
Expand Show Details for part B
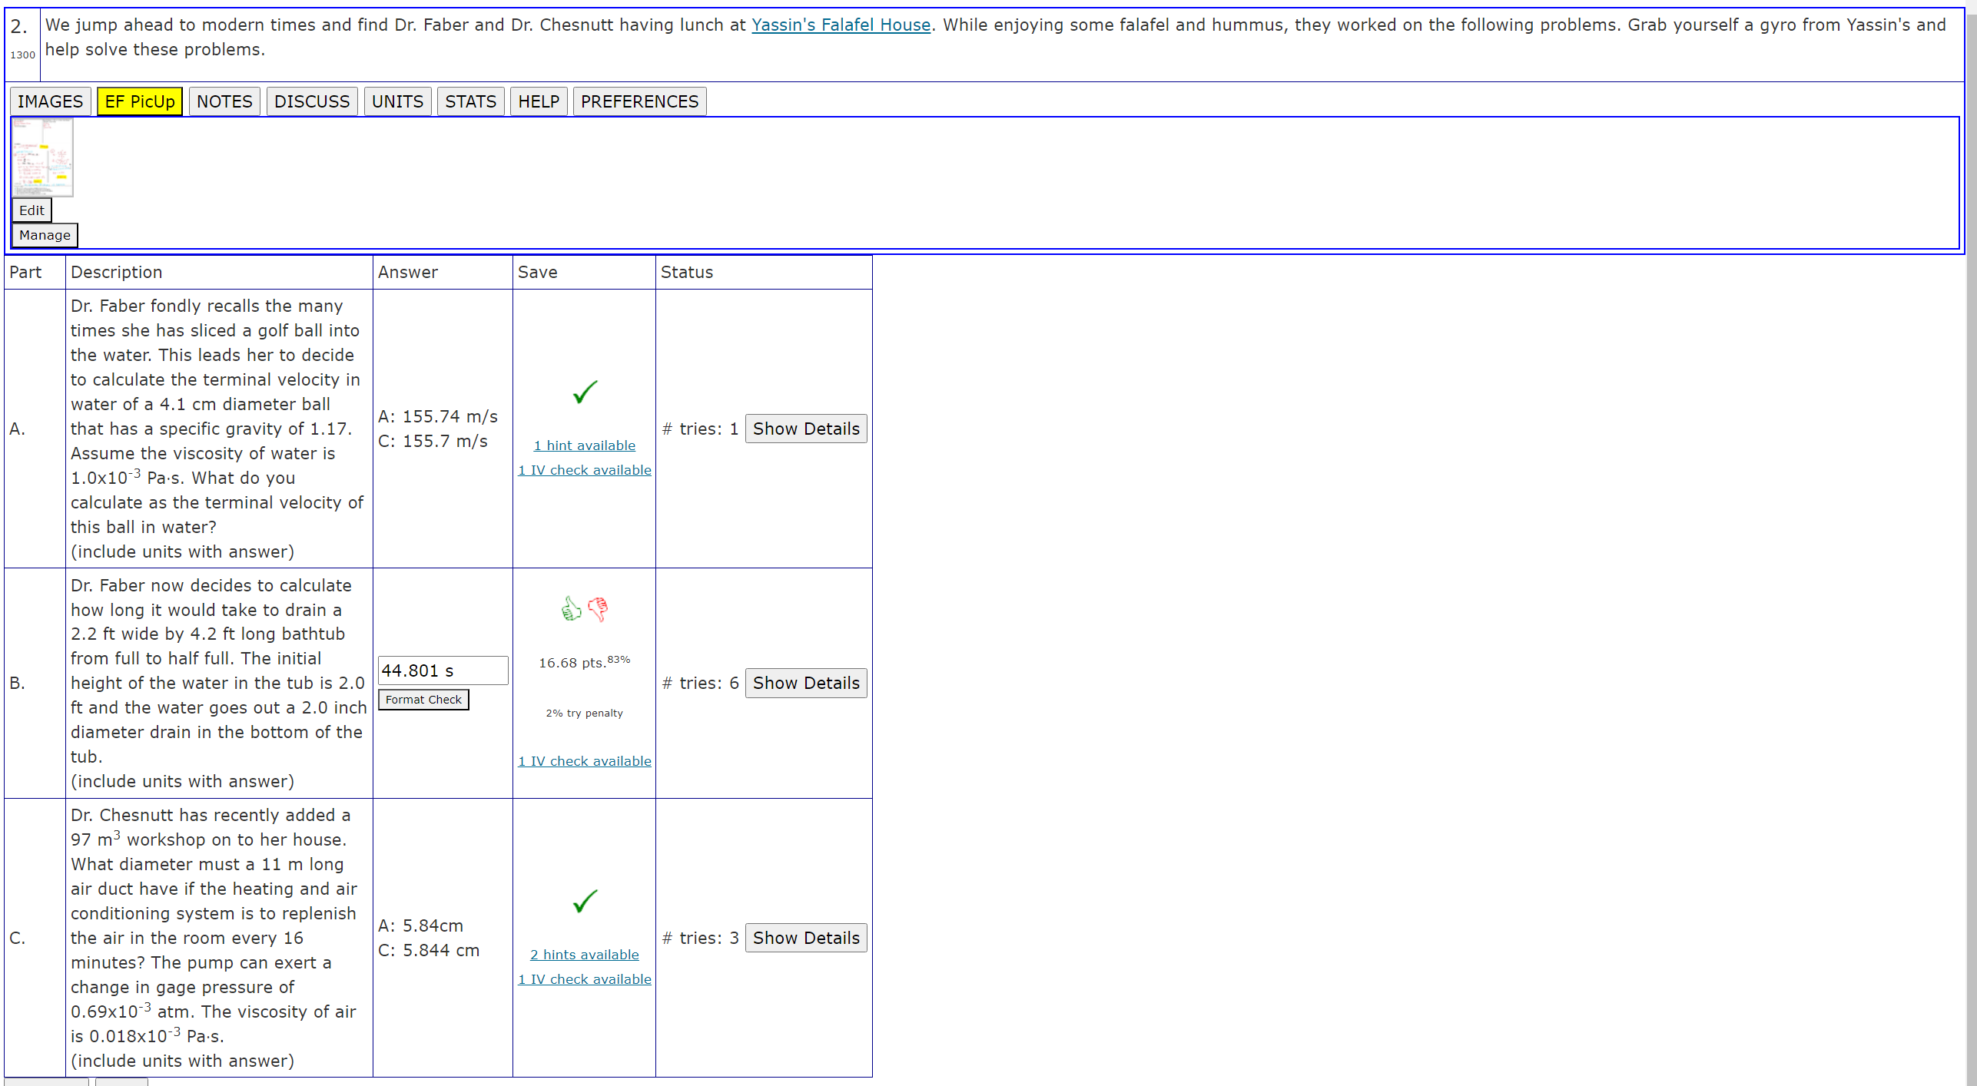[806, 683]
